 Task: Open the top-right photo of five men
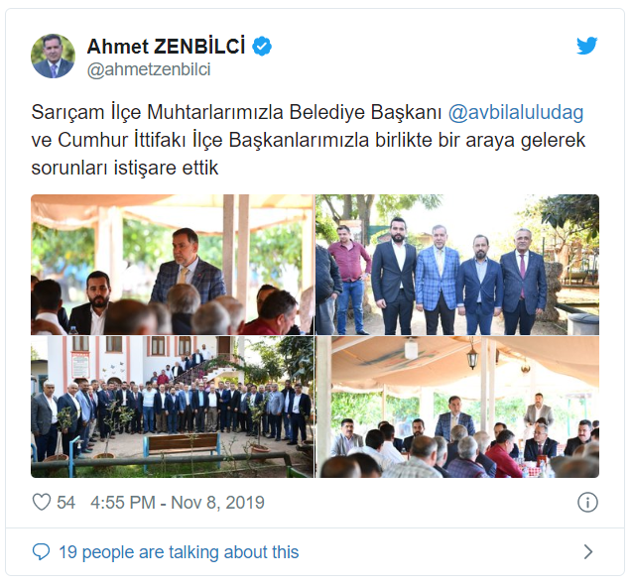pyautogui.click(x=457, y=265)
